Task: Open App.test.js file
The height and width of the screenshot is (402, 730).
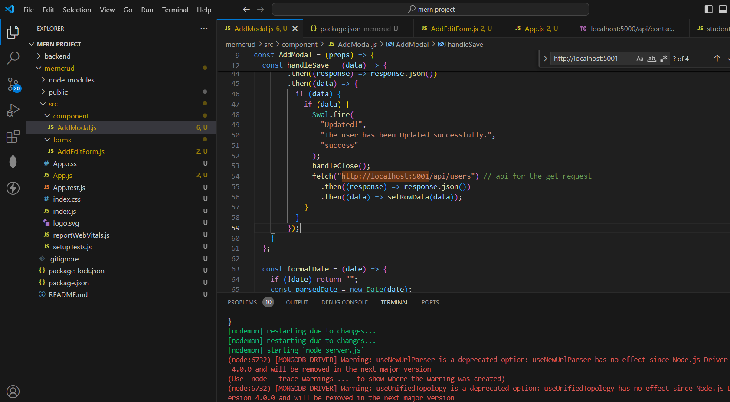Action: coord(69,187)
